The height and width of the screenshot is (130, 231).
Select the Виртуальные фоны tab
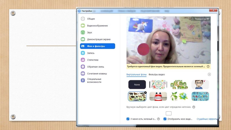click(x=136, y=75)
